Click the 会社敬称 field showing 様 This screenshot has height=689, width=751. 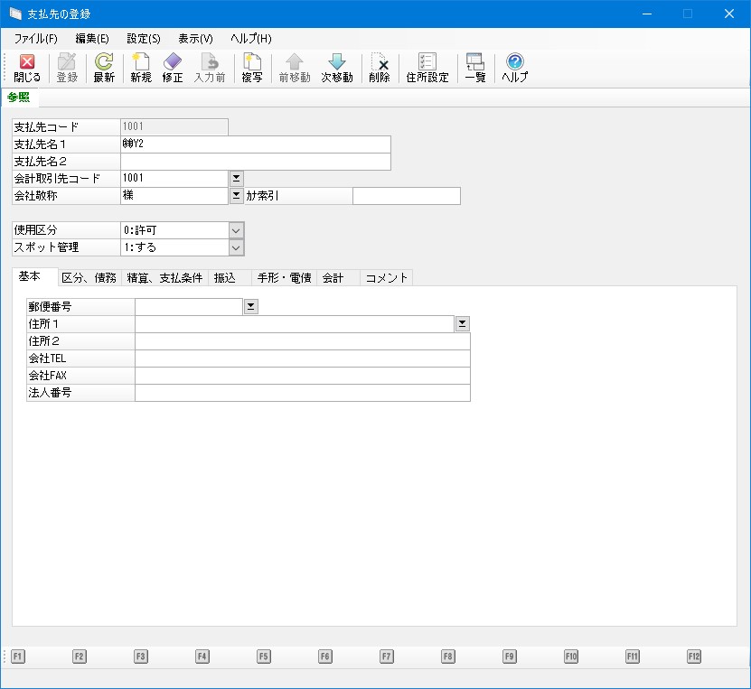point(174,196)
